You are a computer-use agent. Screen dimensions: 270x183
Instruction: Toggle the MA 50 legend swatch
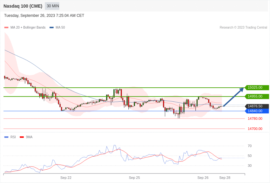point(51,28)
